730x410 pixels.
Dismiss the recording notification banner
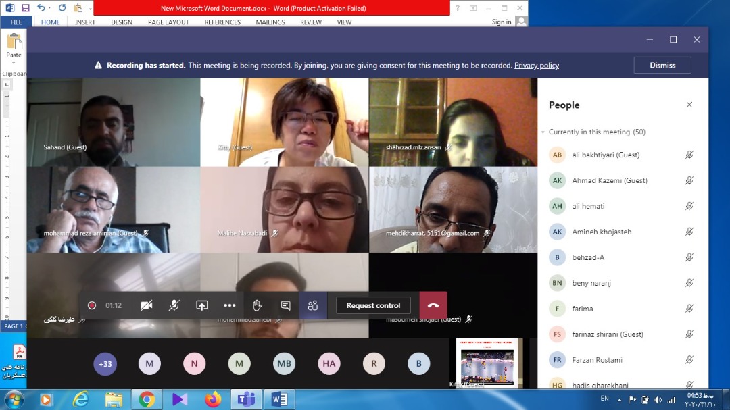[x=662, y=65]
